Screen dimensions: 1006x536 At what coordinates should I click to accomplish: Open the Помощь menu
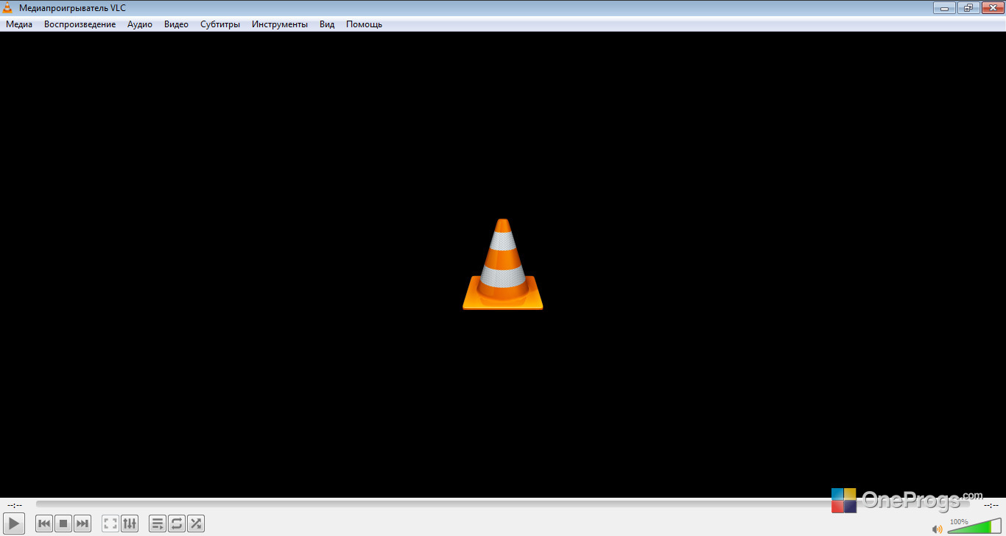364,24
